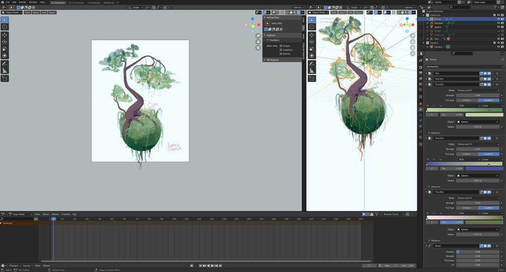This screenshot has width=506, height=272.
Task: Click the Play animation button
Action: click(212, 265)
